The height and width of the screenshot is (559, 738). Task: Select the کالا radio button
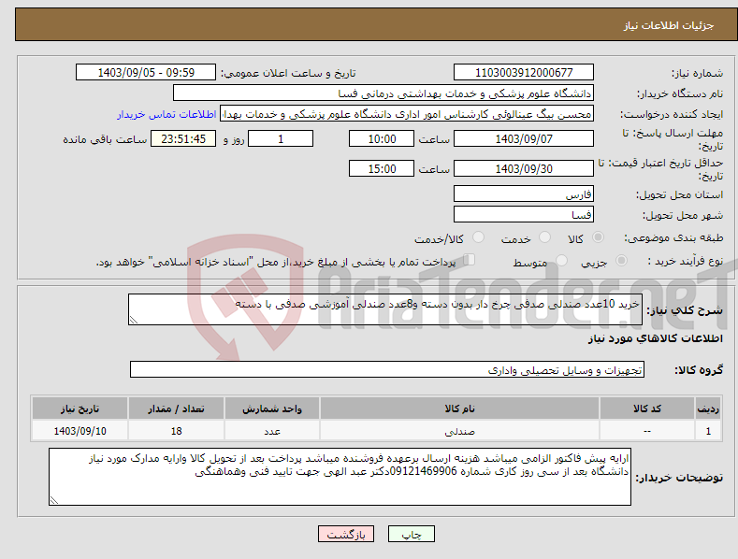(x=598, y=237)
